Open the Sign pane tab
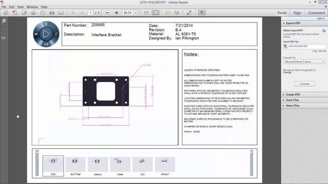Screen dimensions: 328x184 297,13
